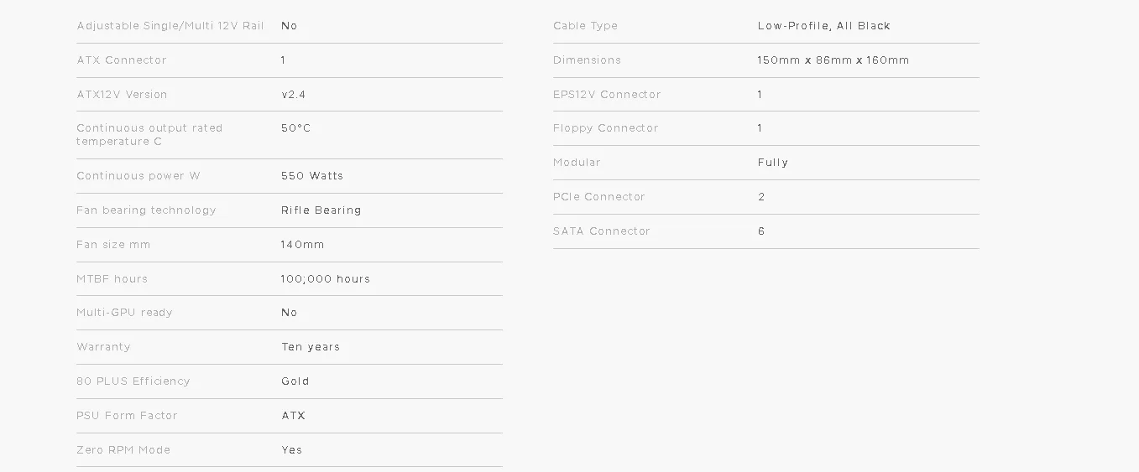Select the "Ten years" warranty value

311,347
